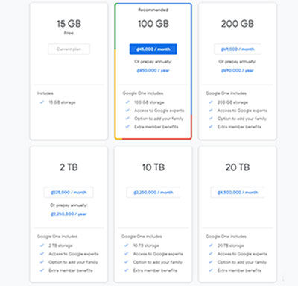This screenshot has width=298, height=286.
Task: Select 100 GB annual ₫450,000 / year link
Action: pos(153,71)
